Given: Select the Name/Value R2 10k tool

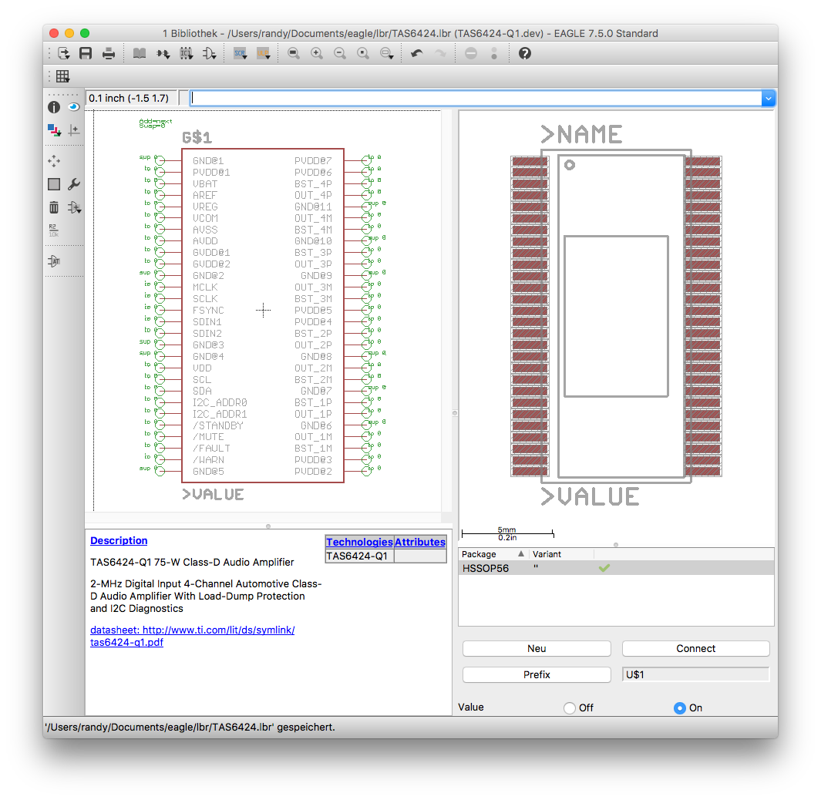Looking at the screenshot, I should [53, 230].
